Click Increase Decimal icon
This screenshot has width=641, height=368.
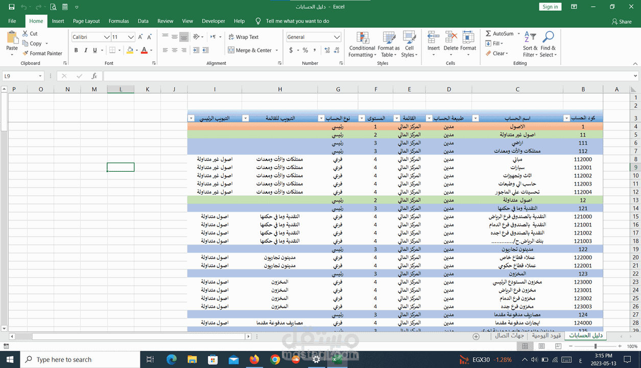pyautogui.click(x=327, y=50)
